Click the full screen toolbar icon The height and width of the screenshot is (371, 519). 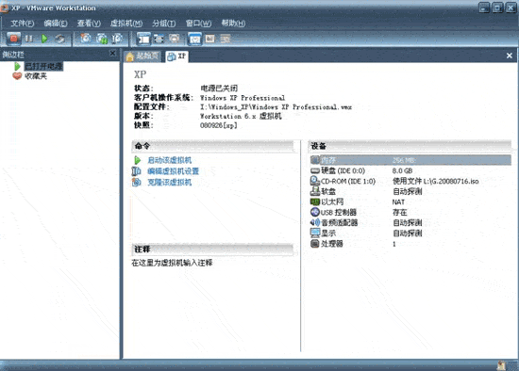point(159,39)
